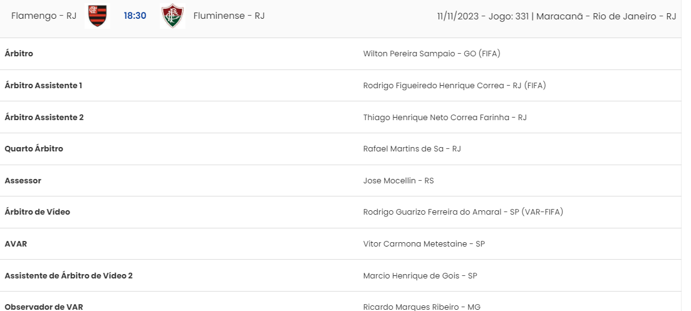The image size is (691, 311).
Task: Select the Árbitro row label
Action: [x=19, y=54]
